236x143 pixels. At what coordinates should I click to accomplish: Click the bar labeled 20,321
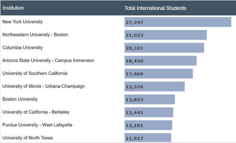[164, 48]
